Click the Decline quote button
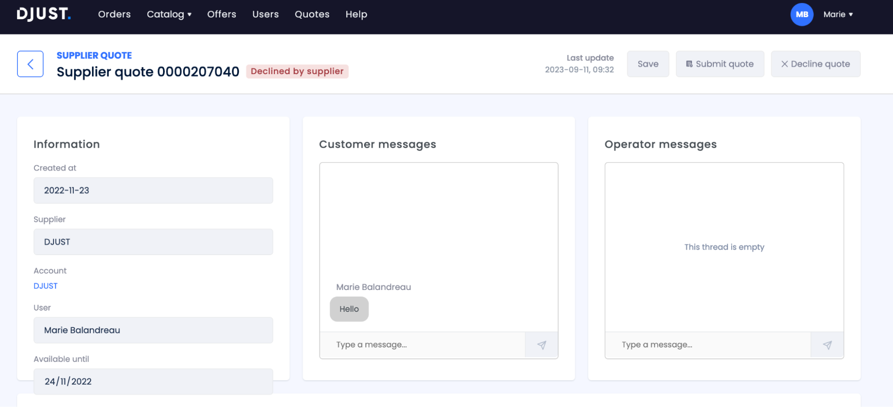The height and width of the screenshot is (407, 893). pyautogui.click(x=815, y=64)
